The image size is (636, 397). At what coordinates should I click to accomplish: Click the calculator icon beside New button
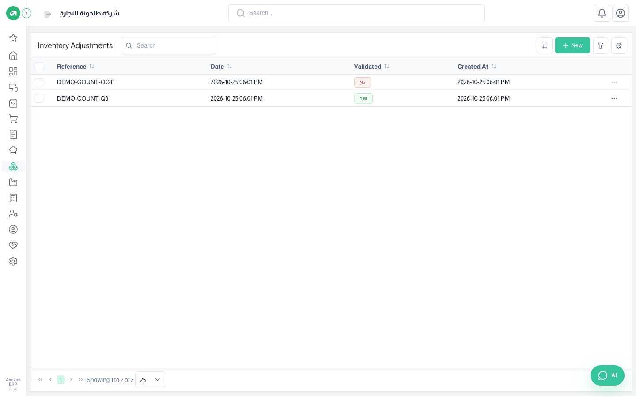(545, 45)
